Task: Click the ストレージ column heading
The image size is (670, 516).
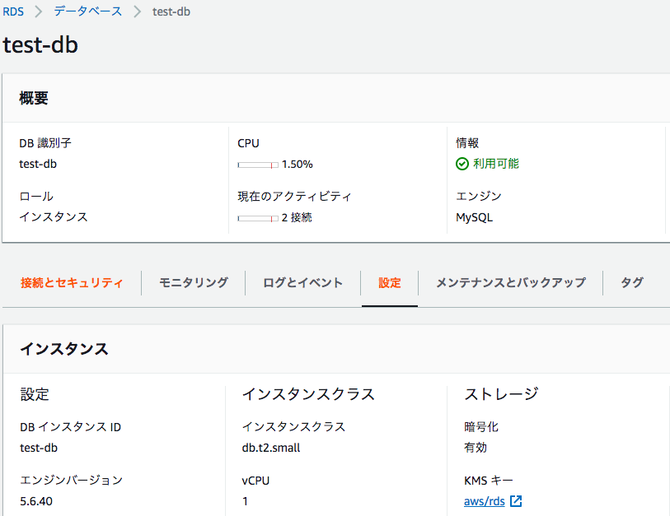Action: tap(501, 394)
